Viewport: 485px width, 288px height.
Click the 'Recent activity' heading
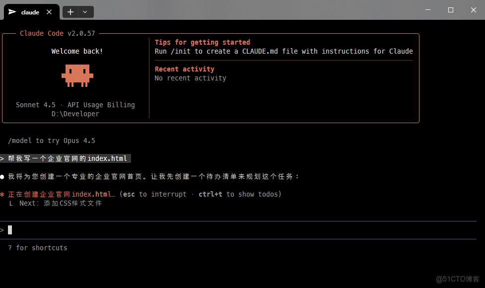click(x=185, y=69)
